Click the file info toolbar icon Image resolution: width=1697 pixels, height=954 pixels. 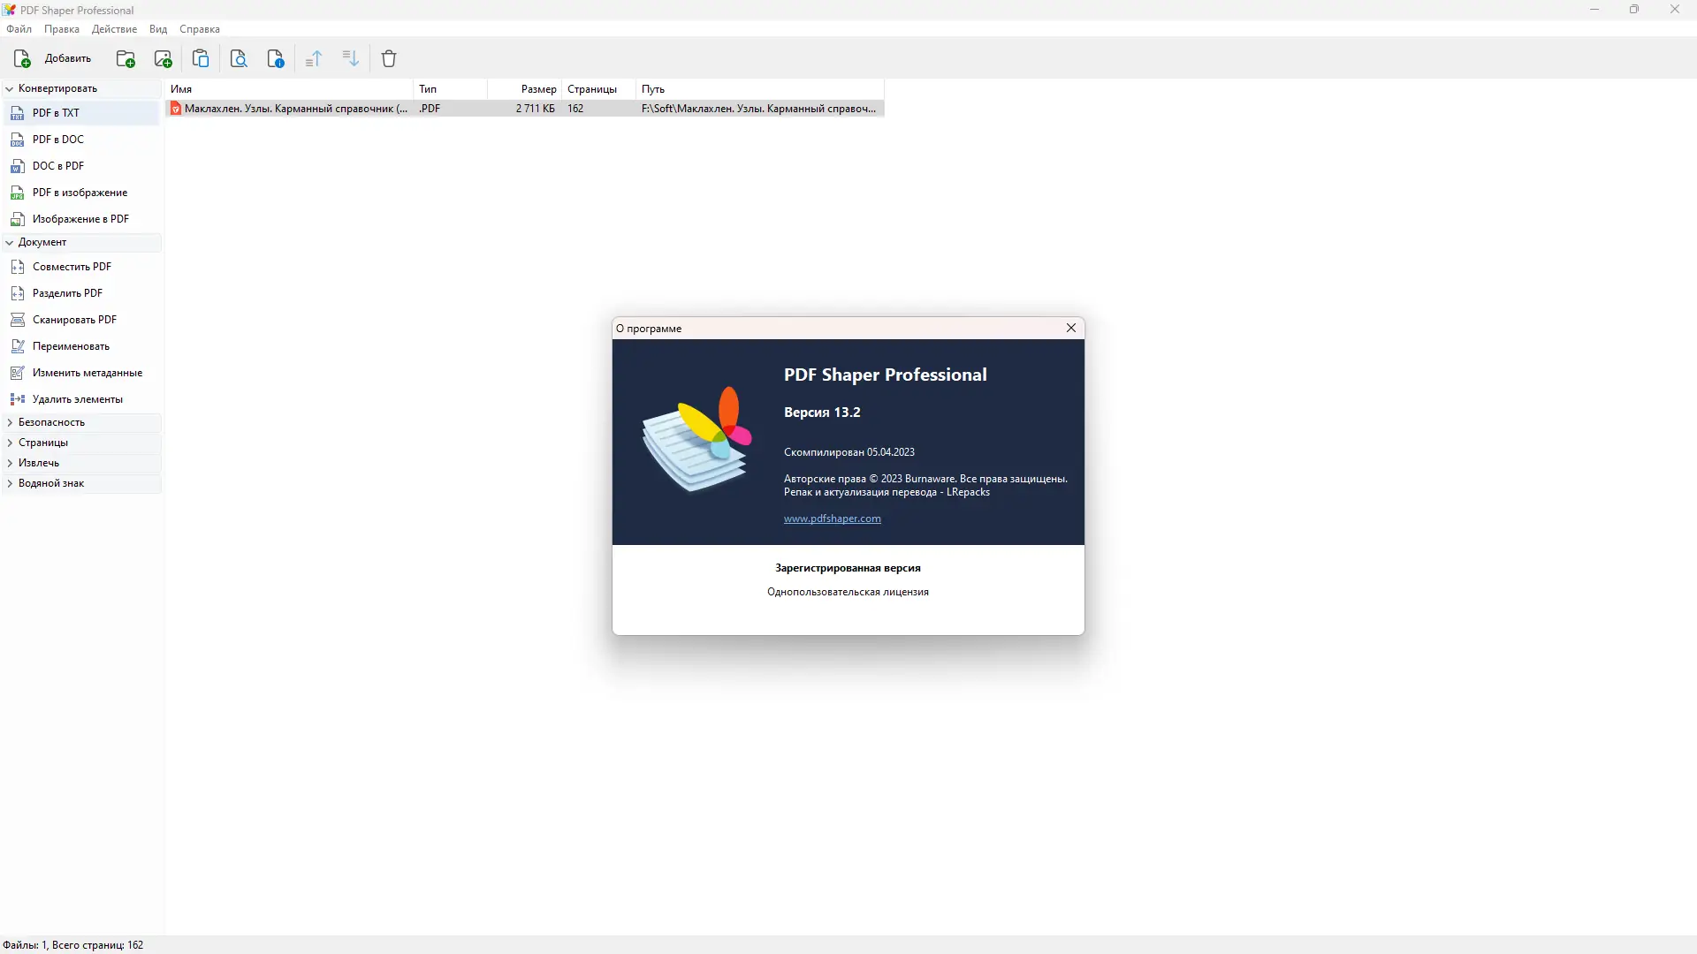[x=276, y=59]
